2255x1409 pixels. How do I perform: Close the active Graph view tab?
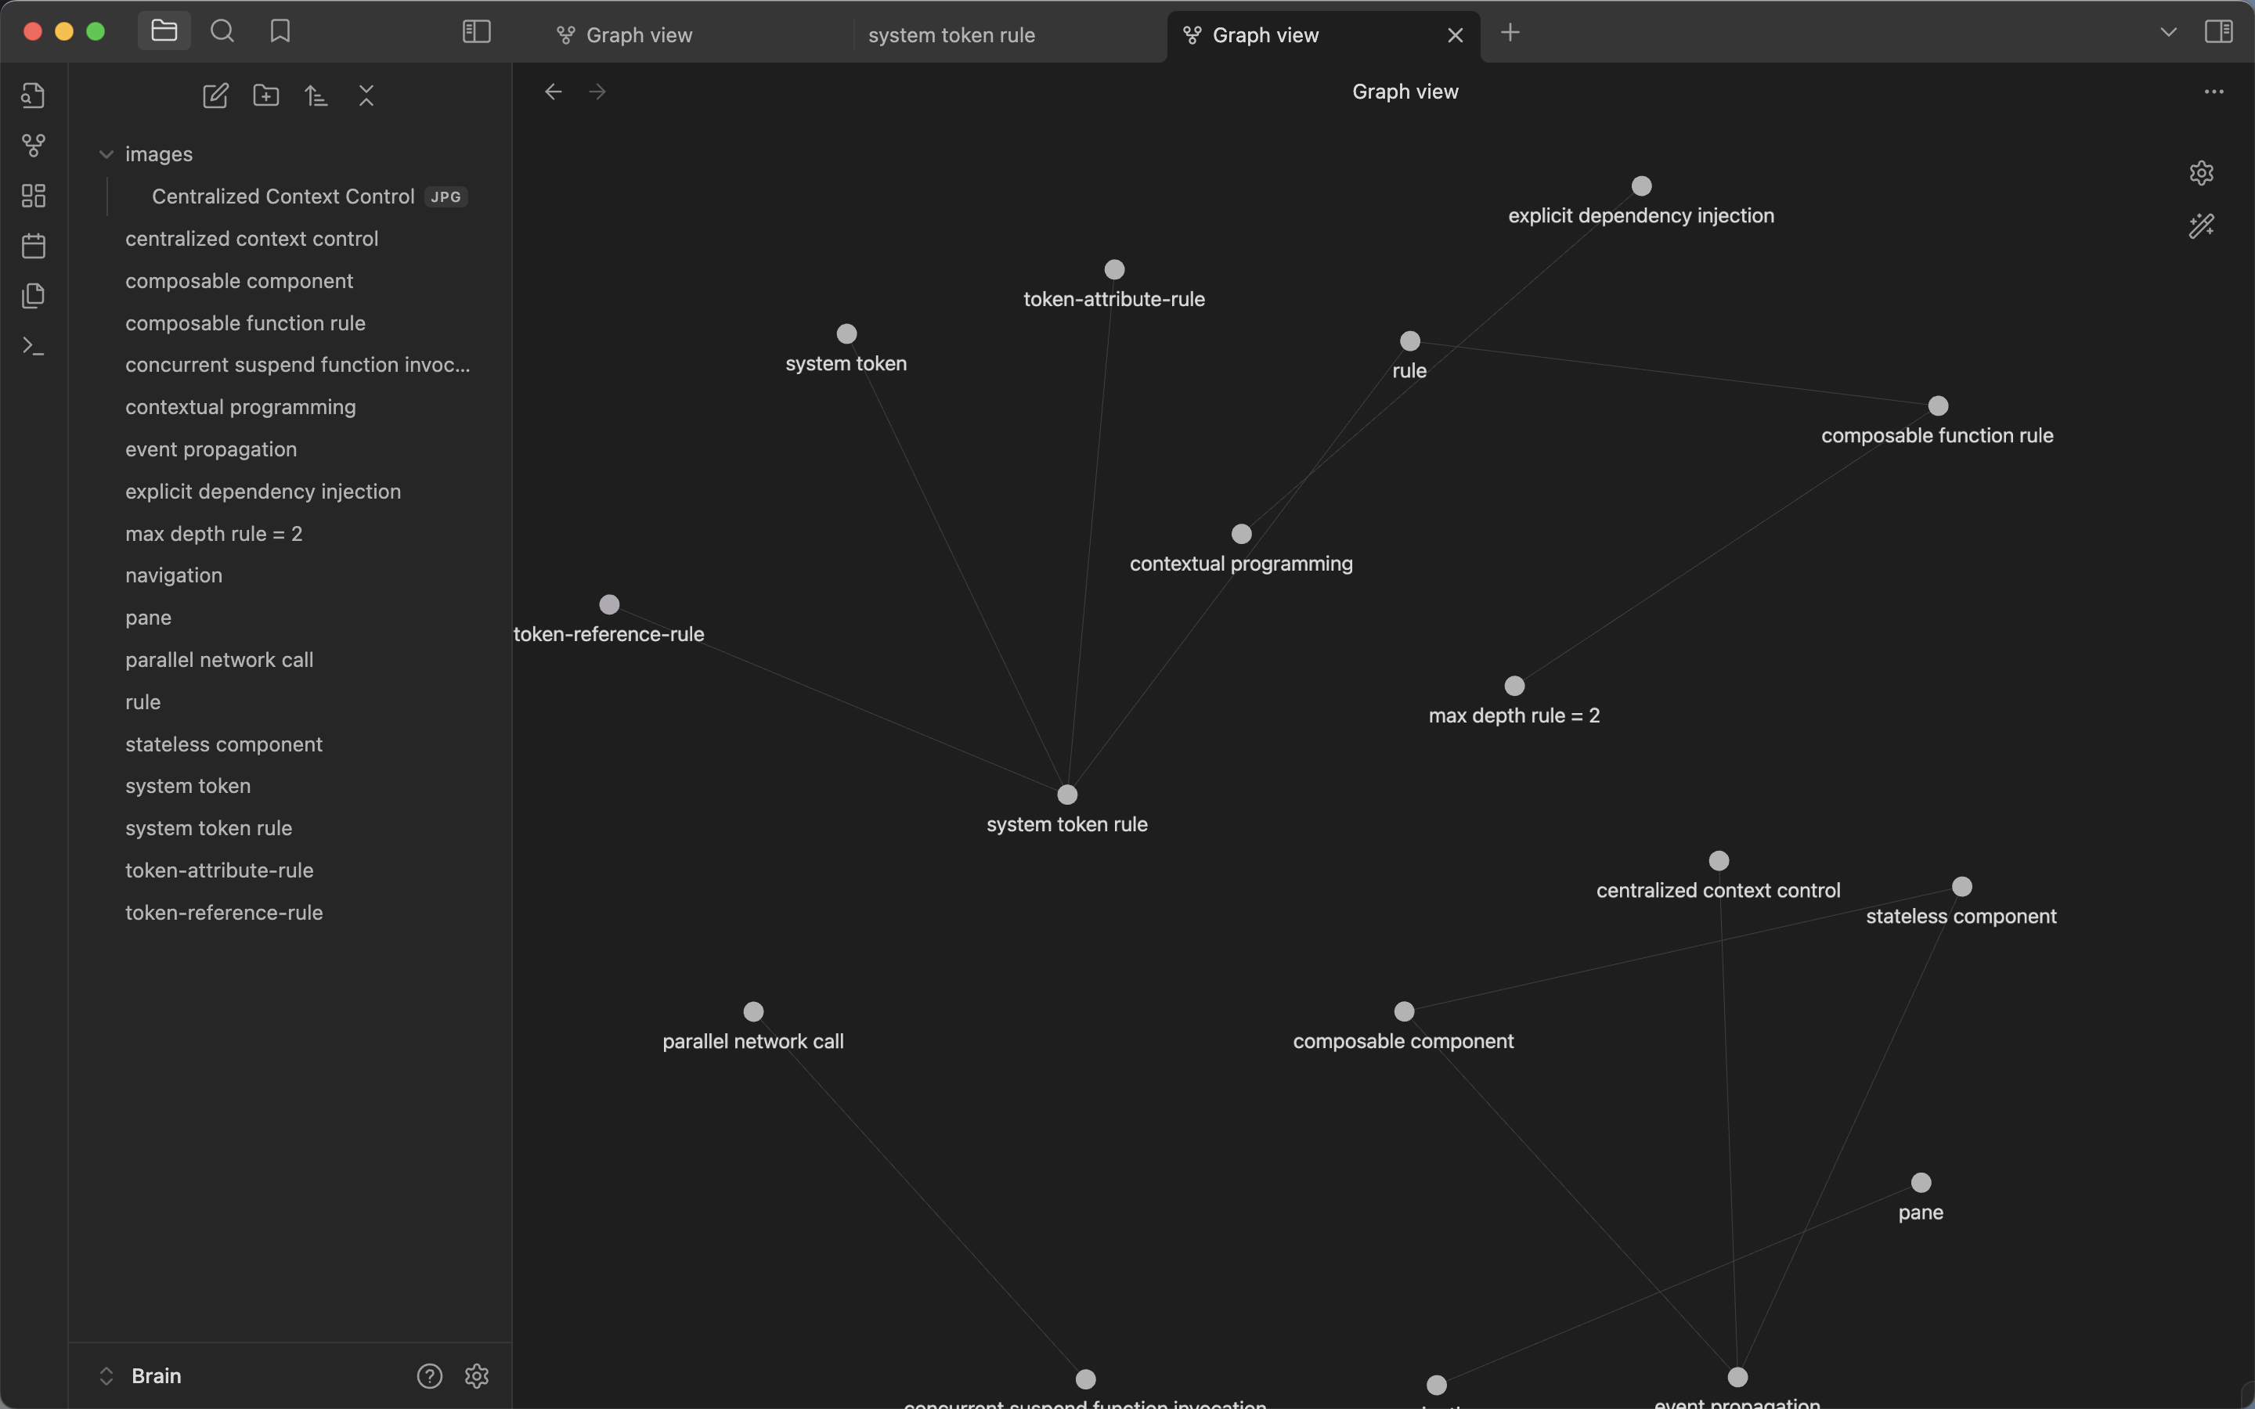[1455, 35]
